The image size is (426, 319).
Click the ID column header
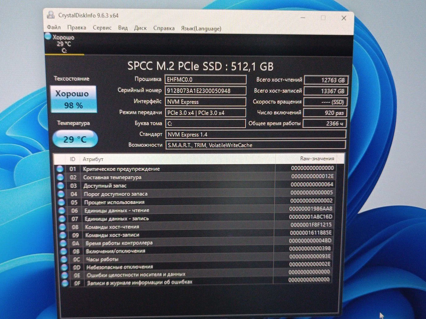coord(73,159)
